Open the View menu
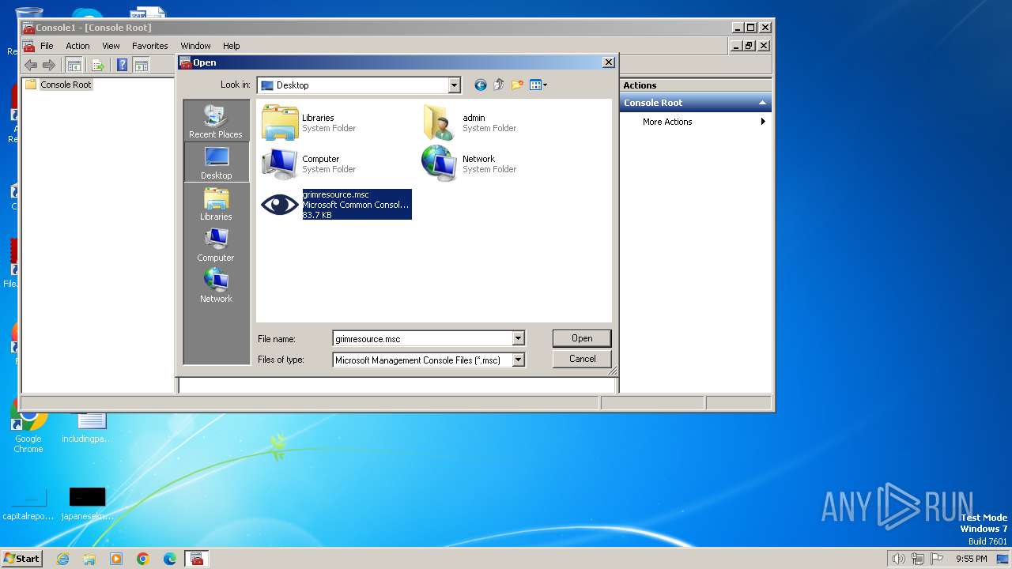The height and width of the screenshot is (569, 1012). click(x=111, y=46)
